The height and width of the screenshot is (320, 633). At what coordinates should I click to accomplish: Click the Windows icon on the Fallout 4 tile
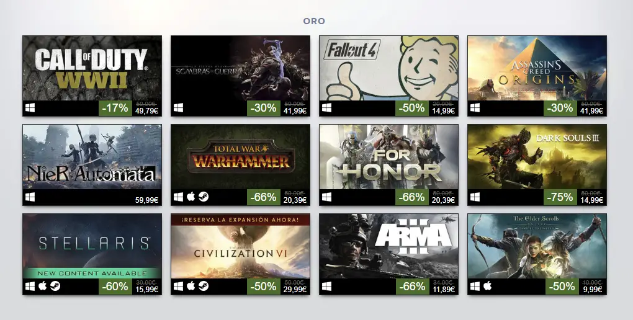click(x=327, y=108)
